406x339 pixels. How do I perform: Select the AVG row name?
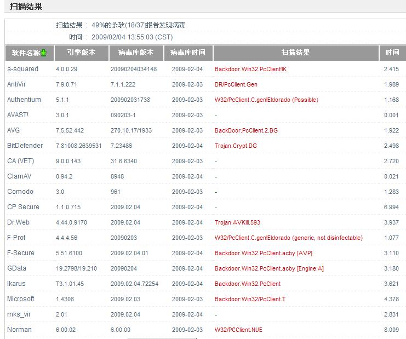tap(14, 130)
